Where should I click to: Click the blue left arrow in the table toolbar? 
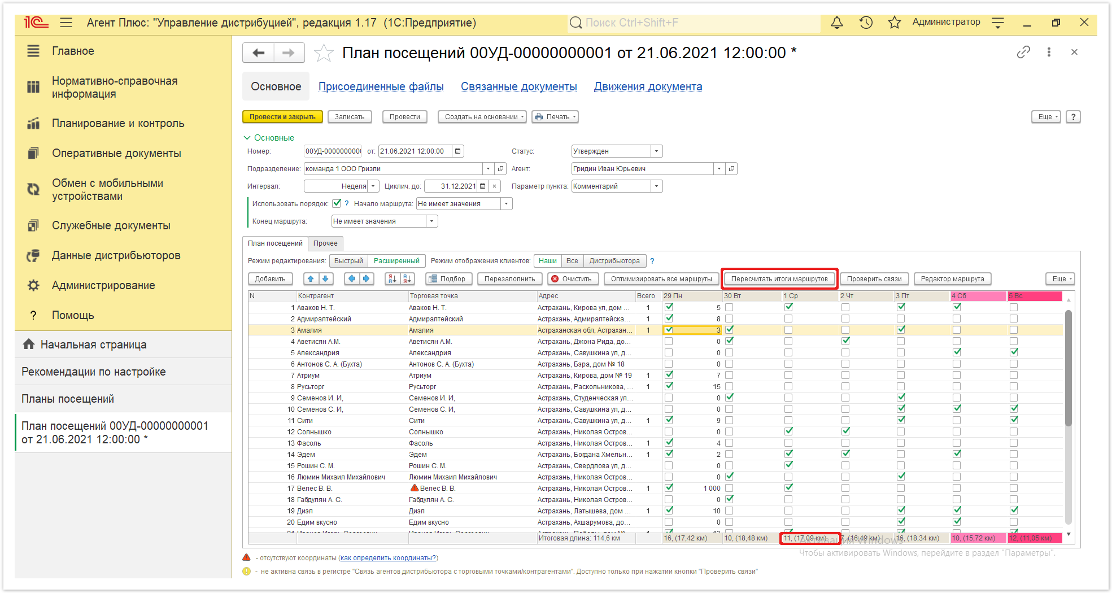(352, 278)
